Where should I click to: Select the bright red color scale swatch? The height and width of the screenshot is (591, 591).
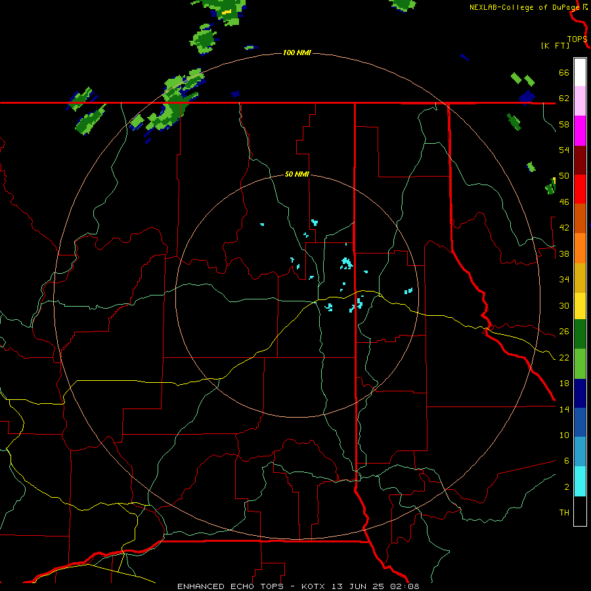(580, 189)
